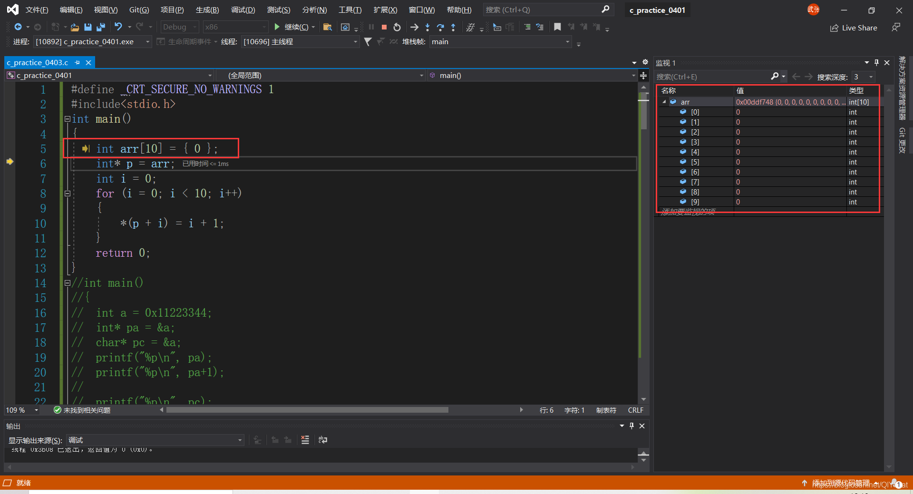Viewport: 913px width, 494px height.
Task: Restart the debugging session
Action: (x=397, y=27)
